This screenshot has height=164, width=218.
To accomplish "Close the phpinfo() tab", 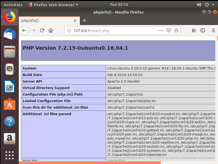I will coord(75,21).
